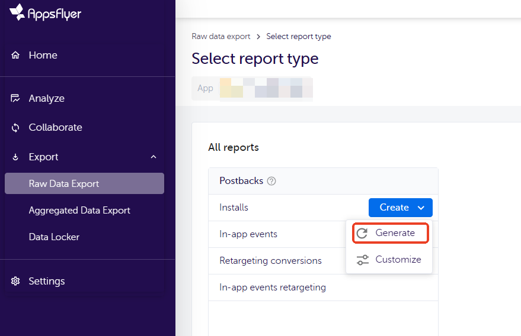Click the Export download arrow icon
521x336 pixels.
(x=15, y=157)
